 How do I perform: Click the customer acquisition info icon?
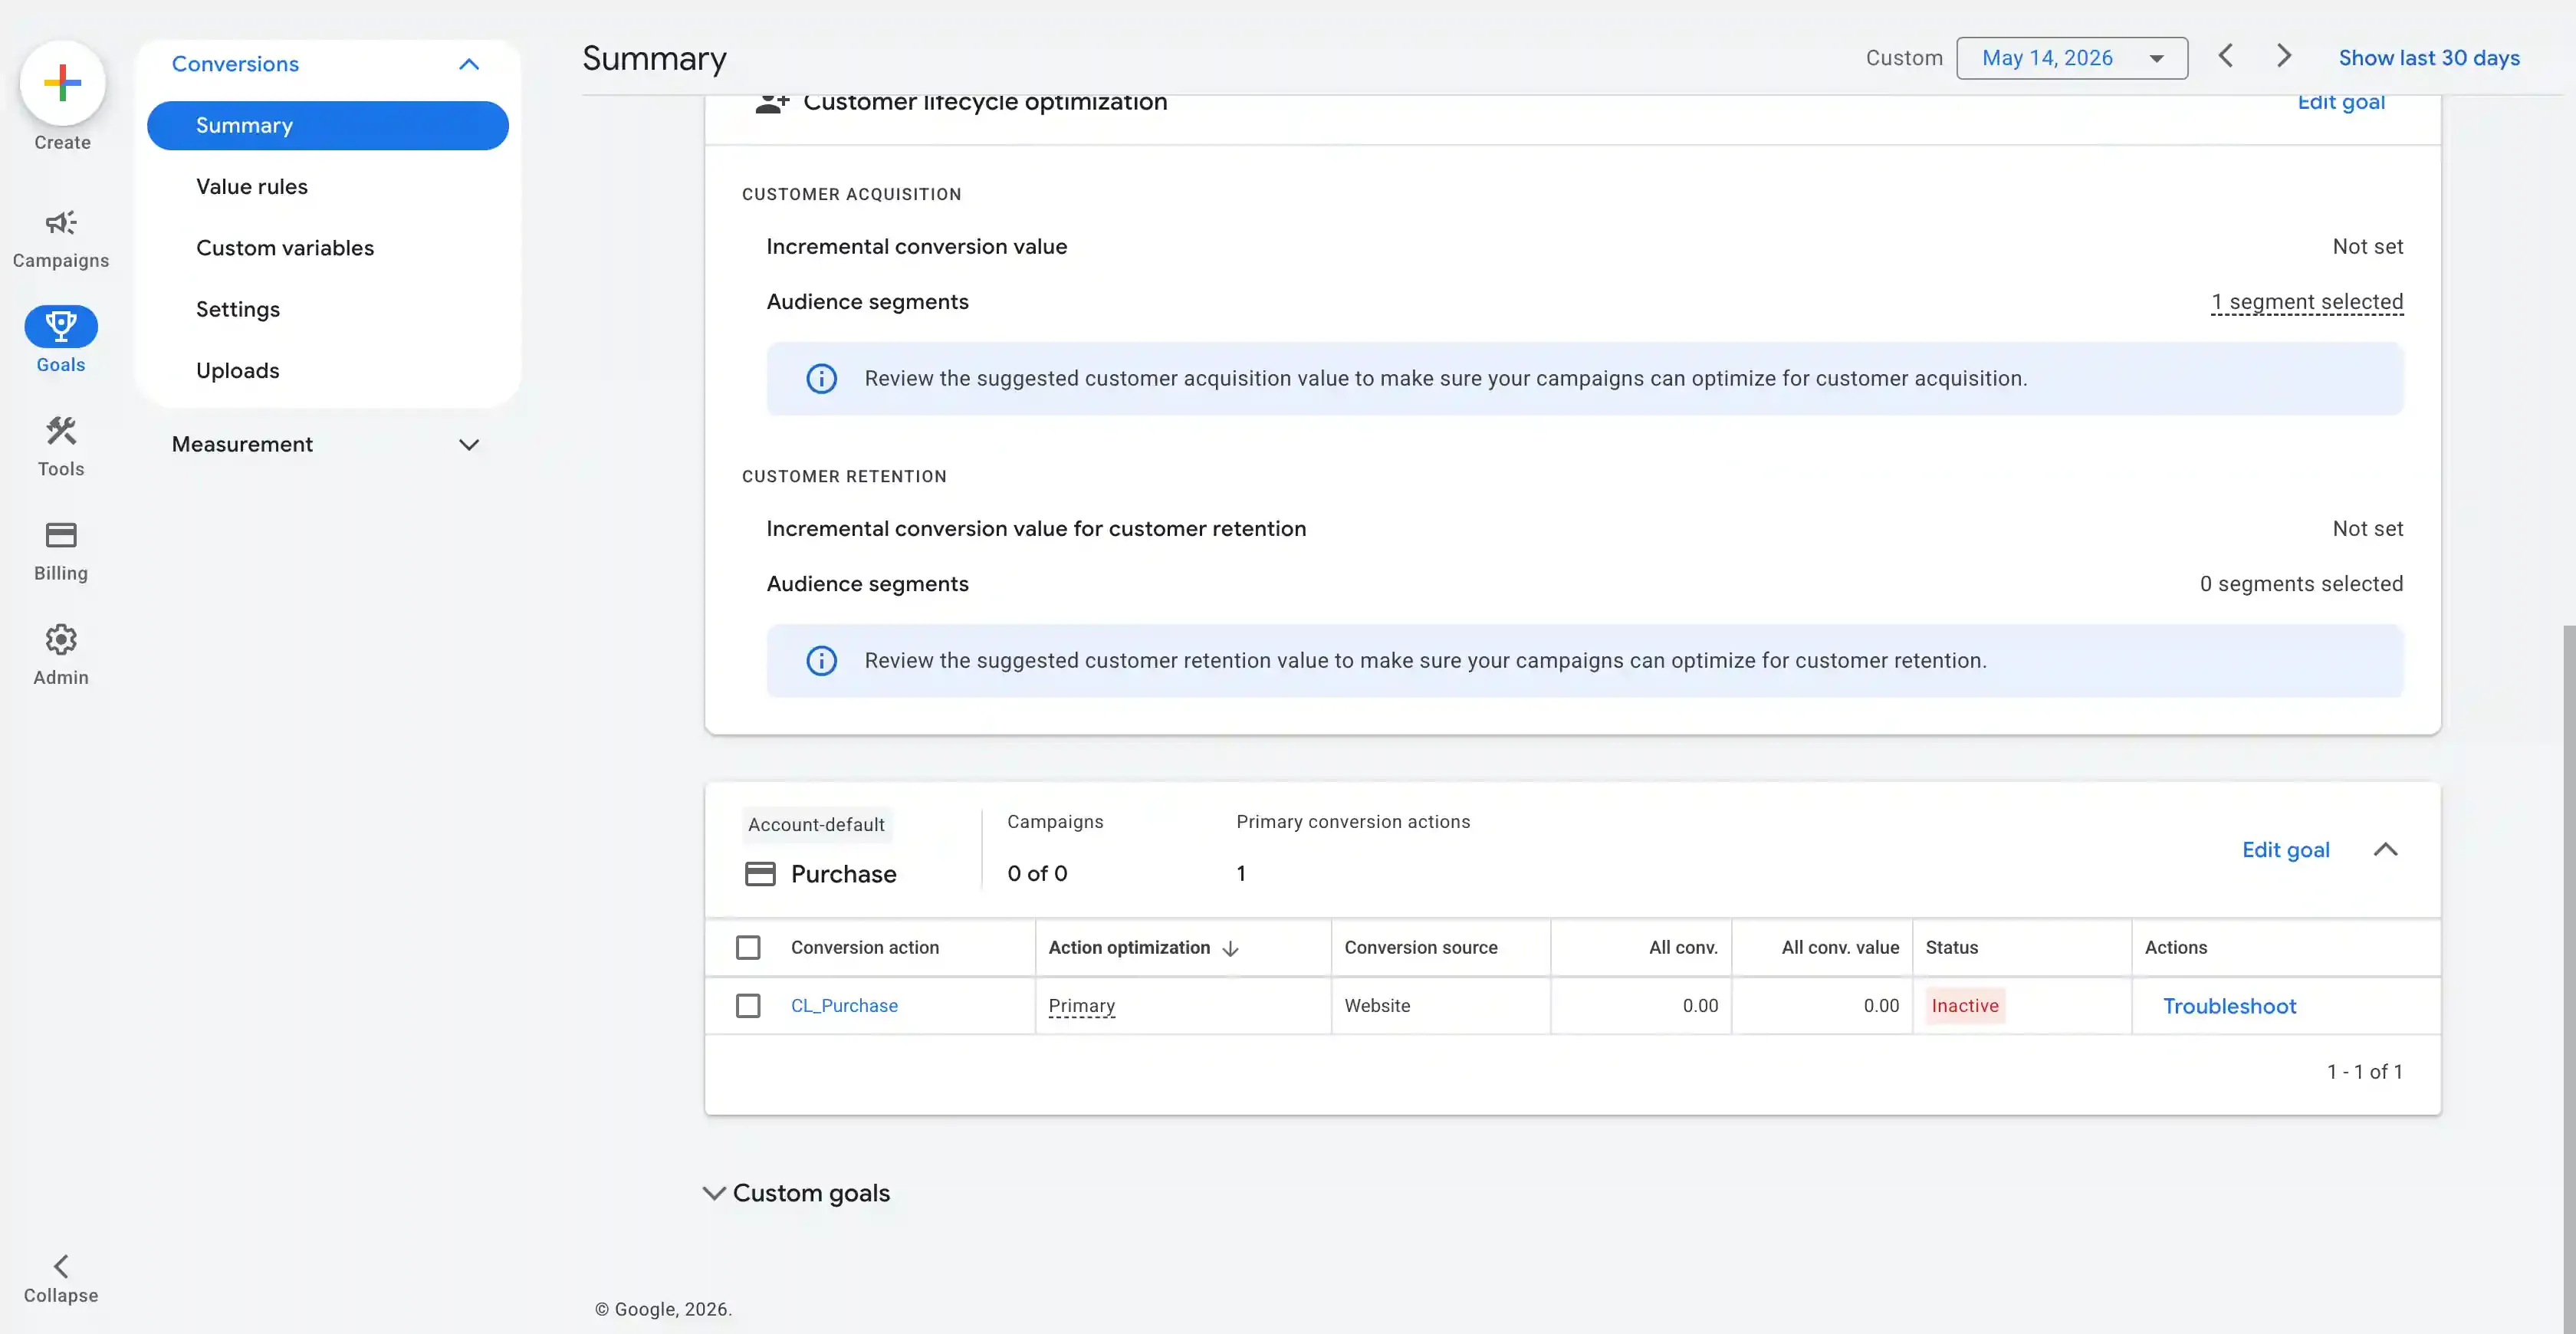coord(821,379)
